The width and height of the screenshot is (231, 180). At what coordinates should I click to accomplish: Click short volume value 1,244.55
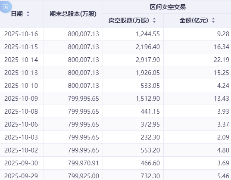(x=148, y=34)
